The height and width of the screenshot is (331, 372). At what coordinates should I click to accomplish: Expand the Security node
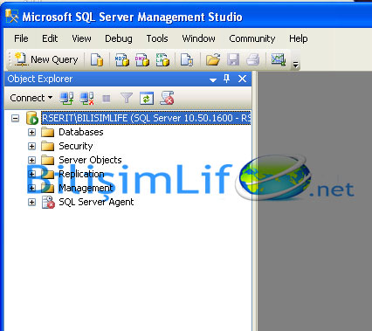31,146
